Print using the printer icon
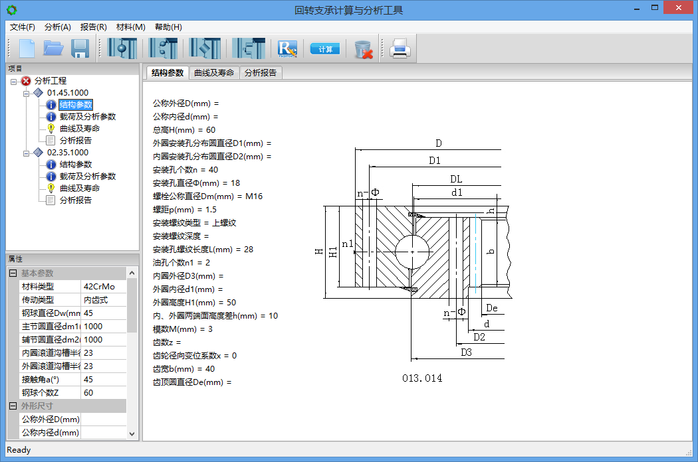Viewport: 698px width, 462px height. pos(400,48)
